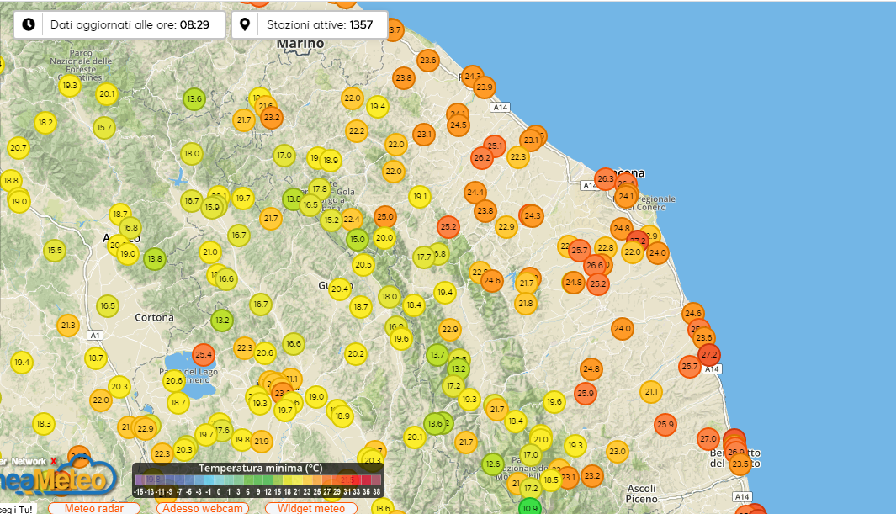The width and height of the screenshot is (896, 514).
Task: Click the location pin icon for active stations
Action: 245,24
